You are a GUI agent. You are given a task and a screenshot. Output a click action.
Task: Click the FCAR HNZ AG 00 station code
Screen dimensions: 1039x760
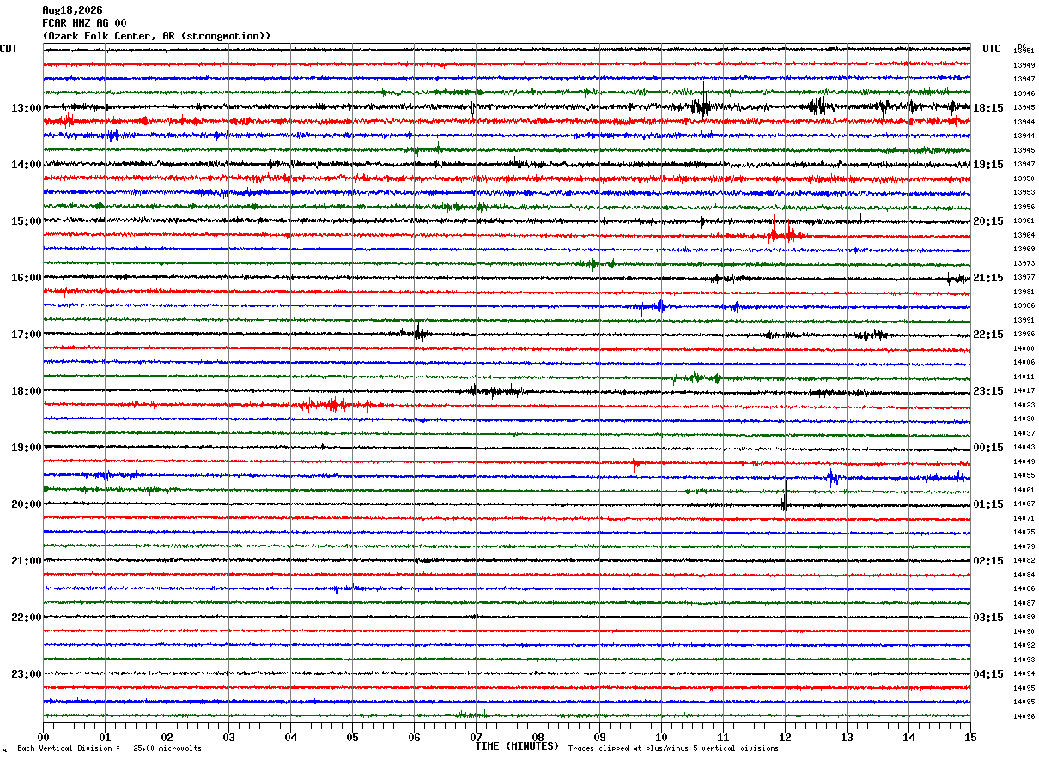(x=84, y=23)
